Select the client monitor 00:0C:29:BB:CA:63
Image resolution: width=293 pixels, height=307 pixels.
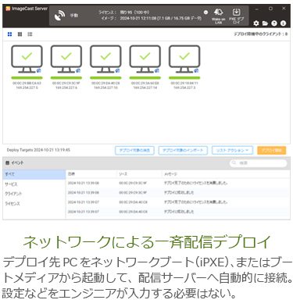(27, 59)
